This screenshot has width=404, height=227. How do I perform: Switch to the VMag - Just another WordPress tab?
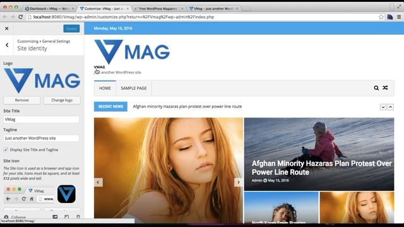[213, 8]
